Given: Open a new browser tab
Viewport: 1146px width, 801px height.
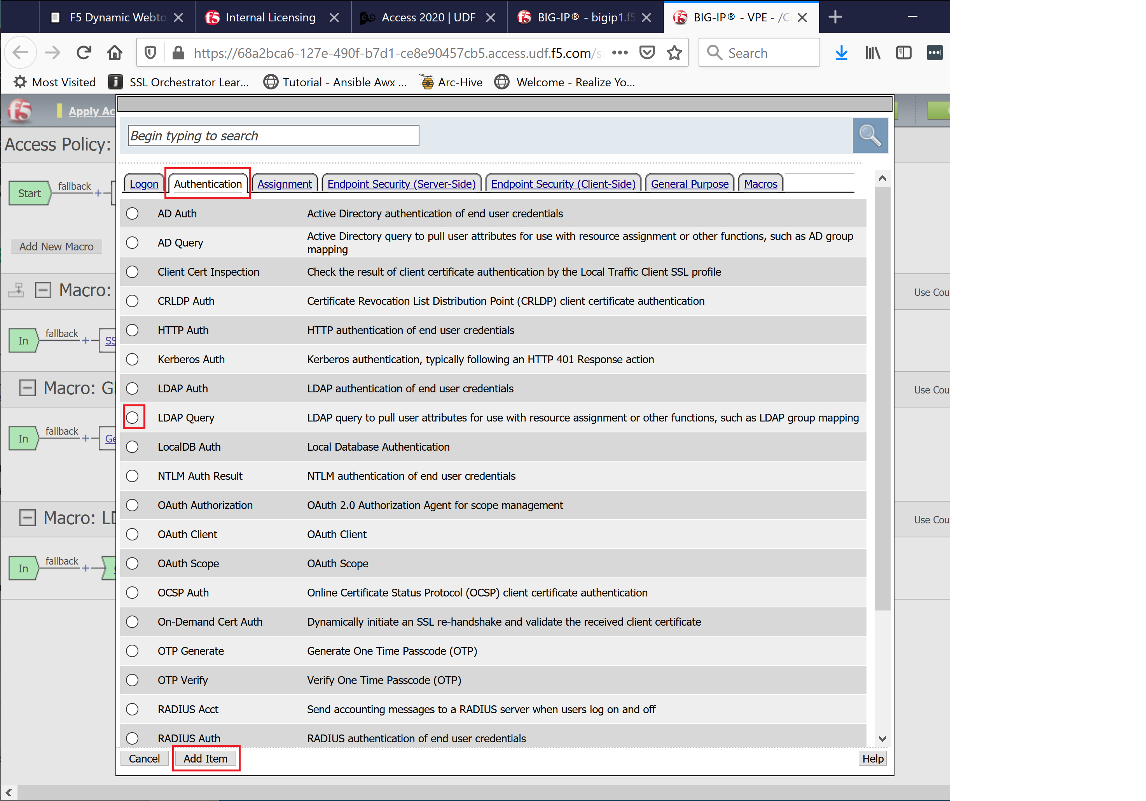Looking at the screenshot, I should (835, 17).
